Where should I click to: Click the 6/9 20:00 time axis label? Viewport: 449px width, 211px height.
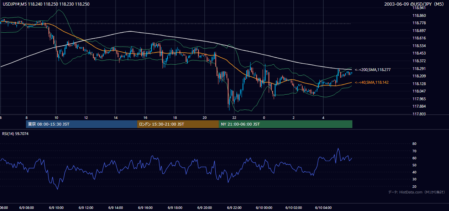coord(204,208)
